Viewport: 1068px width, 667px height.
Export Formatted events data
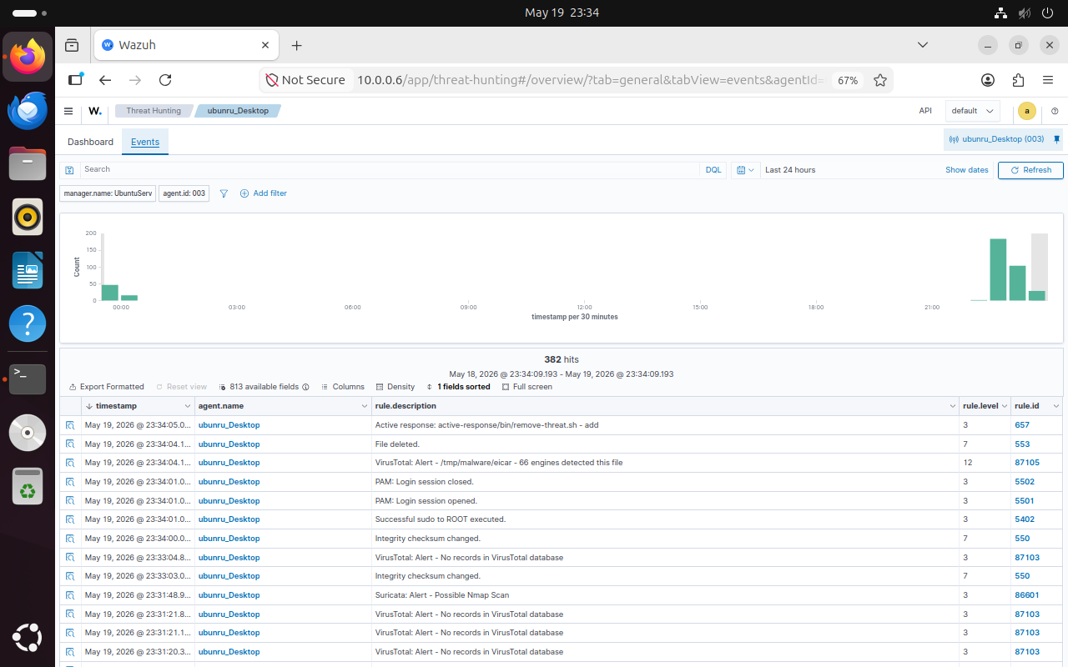click(106, 387)
